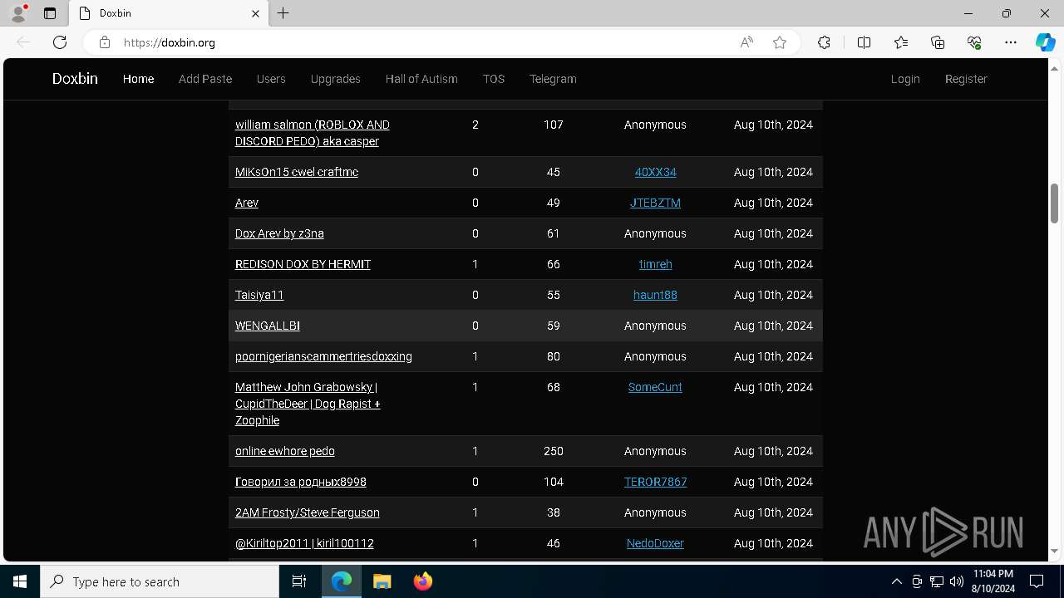Screen dimensions: 1064x598
Task: Open paste MiKsOn15 cwel craftmc
Action: pyautogui.click(x=297, y=172)
